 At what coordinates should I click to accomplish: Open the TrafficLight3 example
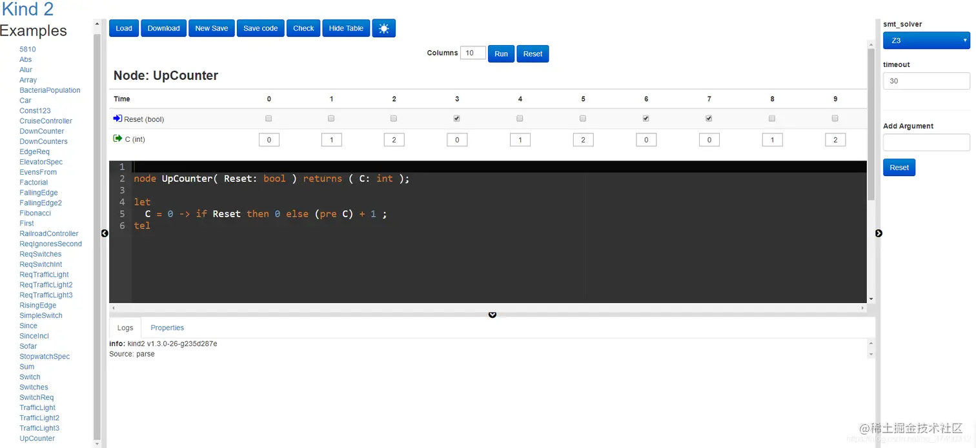pyautogui.click(x=39, y=428)
